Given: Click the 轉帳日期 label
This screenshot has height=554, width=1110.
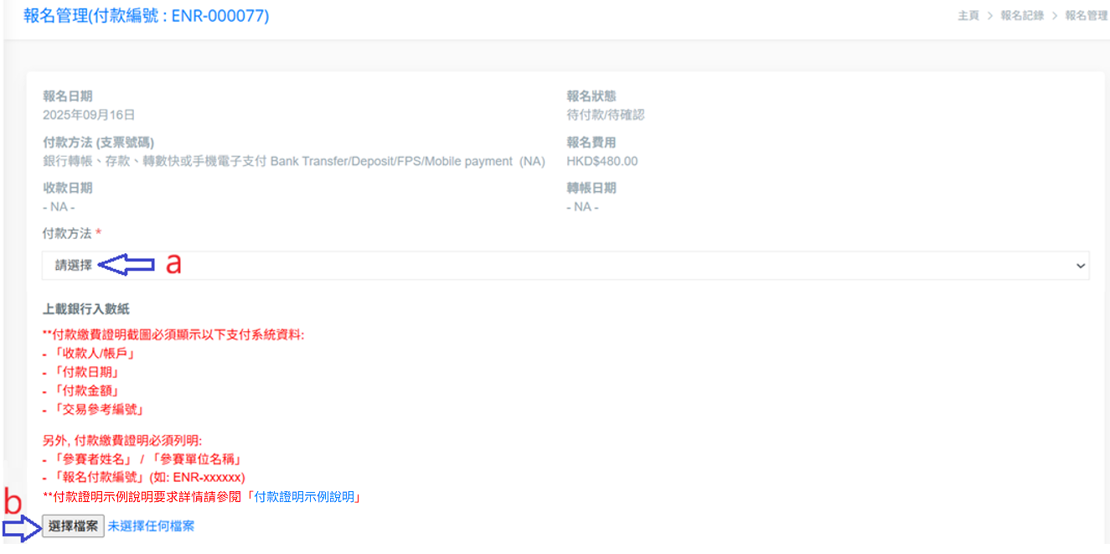Looking at the screenshot, I should pos(591,189).
